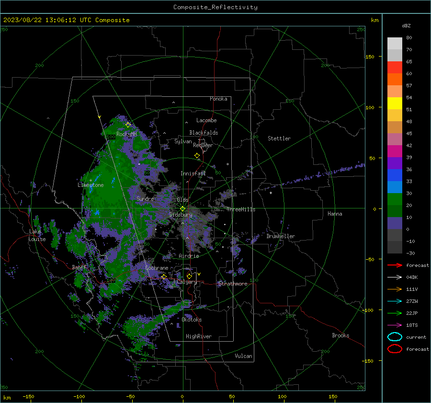431x403 pixels.
Task: Click the yellow diamond marker below RedDeer
Action: pos(197,155)
